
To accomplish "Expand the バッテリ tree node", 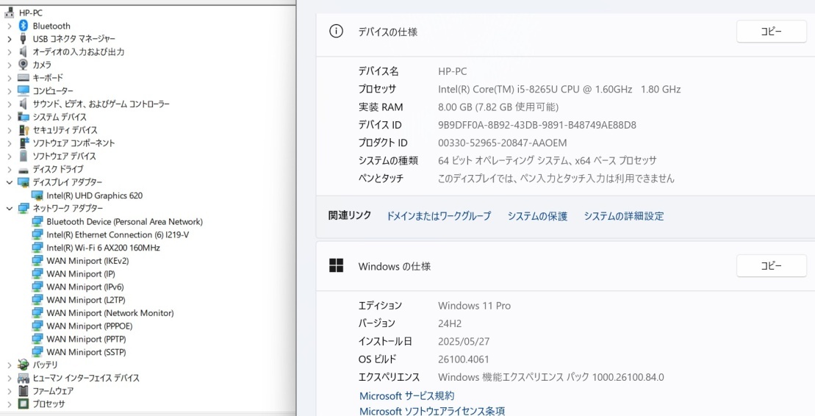I will point(10,365).
